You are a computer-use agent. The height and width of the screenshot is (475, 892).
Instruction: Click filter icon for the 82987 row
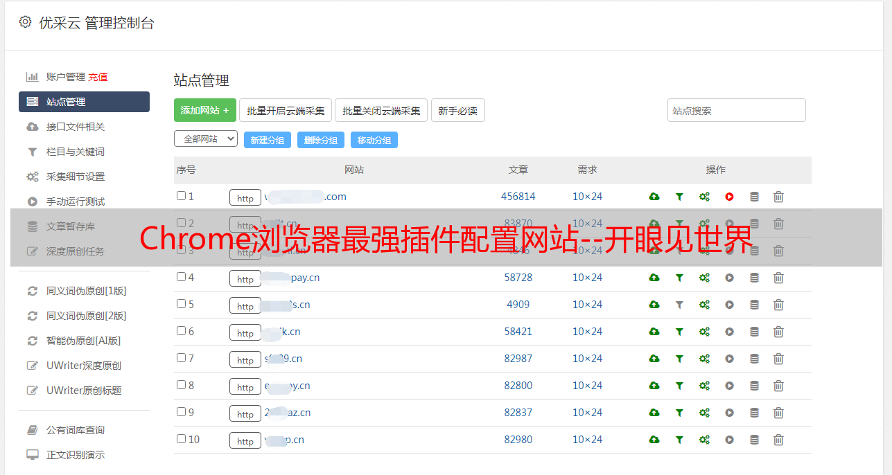(679, 359)
